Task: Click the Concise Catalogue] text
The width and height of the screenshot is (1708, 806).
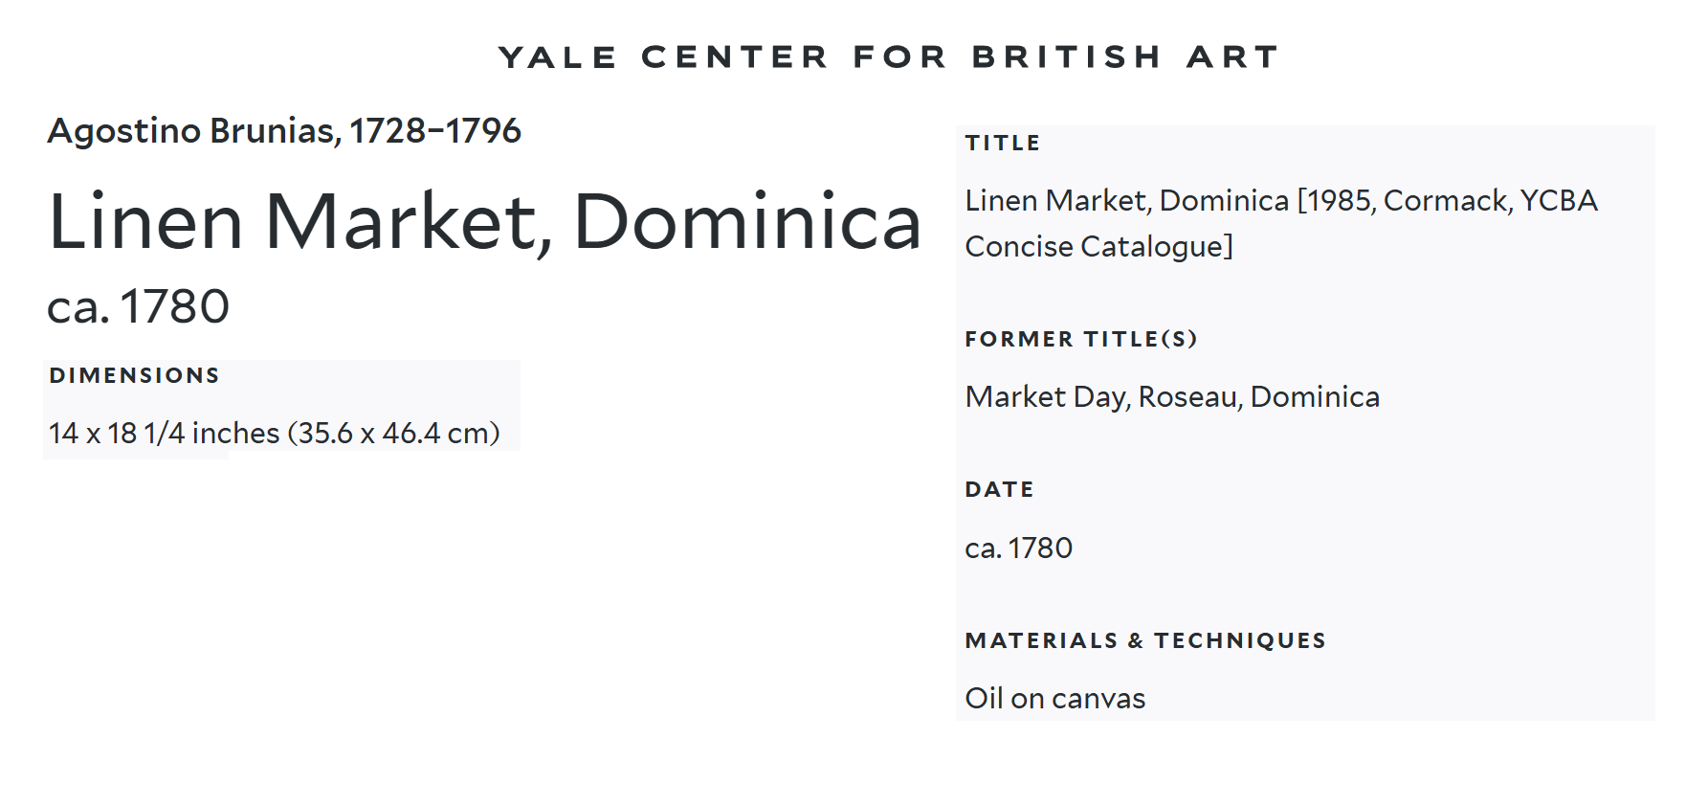Action: [1098, 247]
